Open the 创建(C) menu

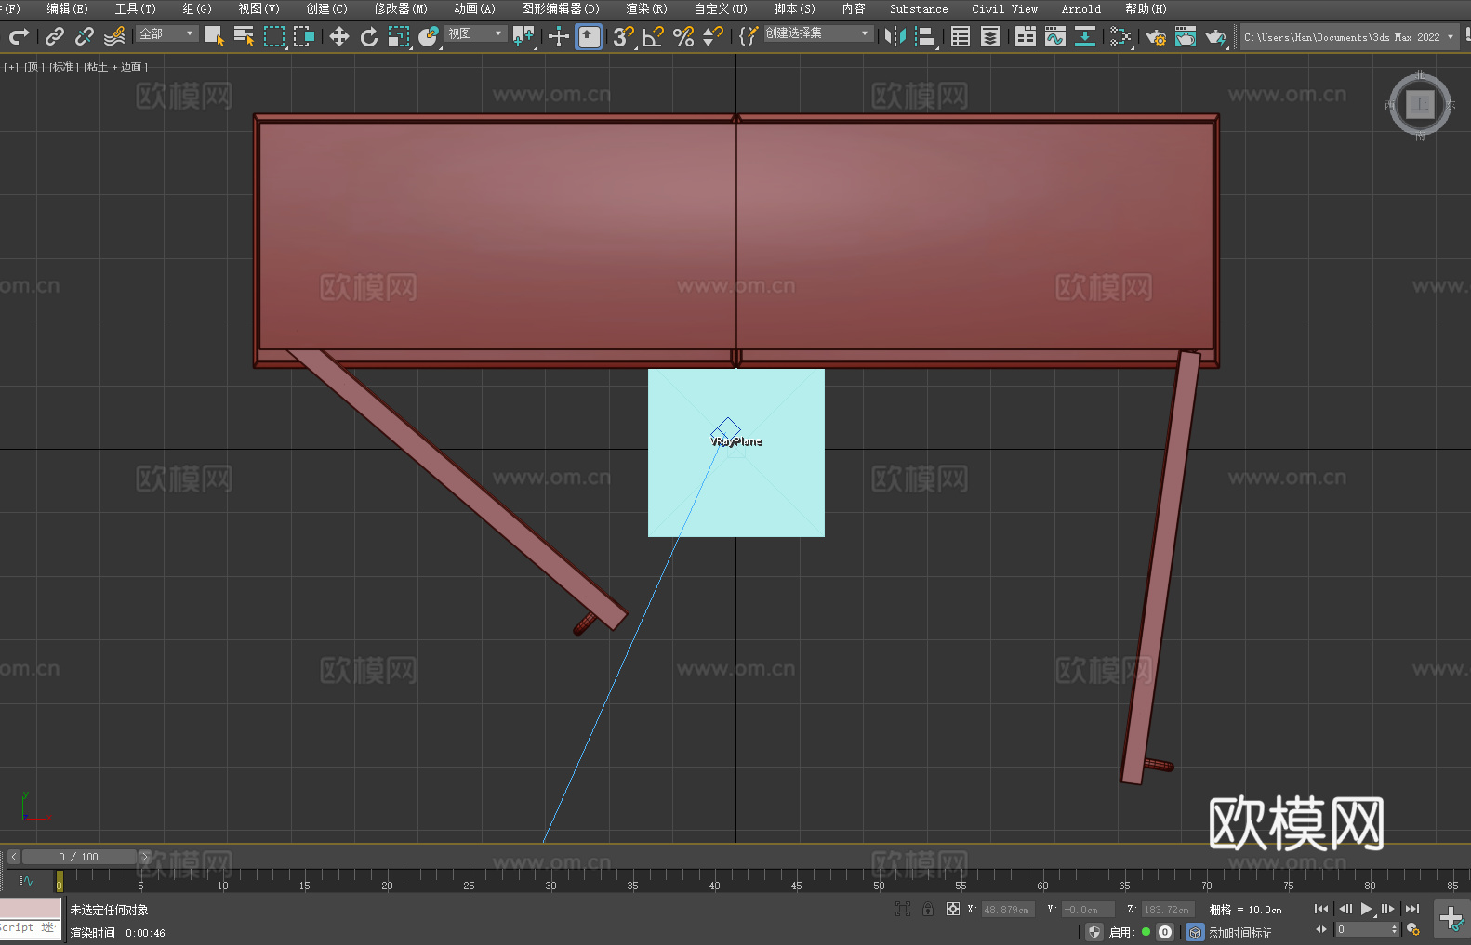[327, 8]
